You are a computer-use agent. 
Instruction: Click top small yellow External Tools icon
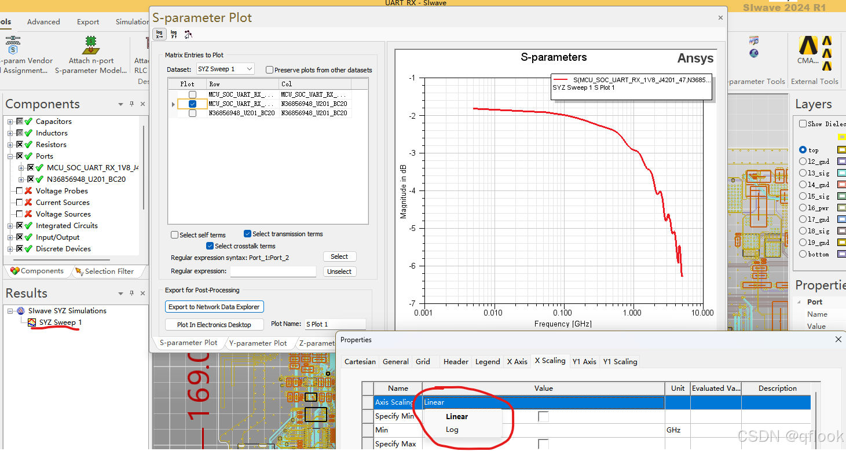click(827, 41)
